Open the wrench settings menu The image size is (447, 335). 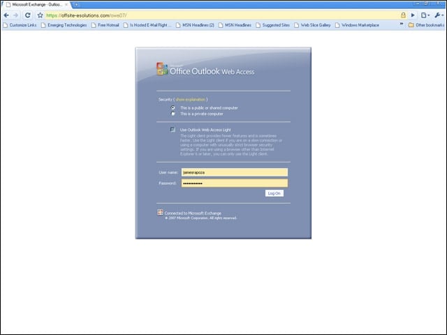click(x=439, y=15)
